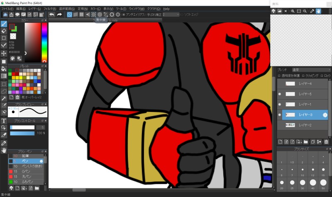Toggle the クリッピング checkbox

point(303,75)
